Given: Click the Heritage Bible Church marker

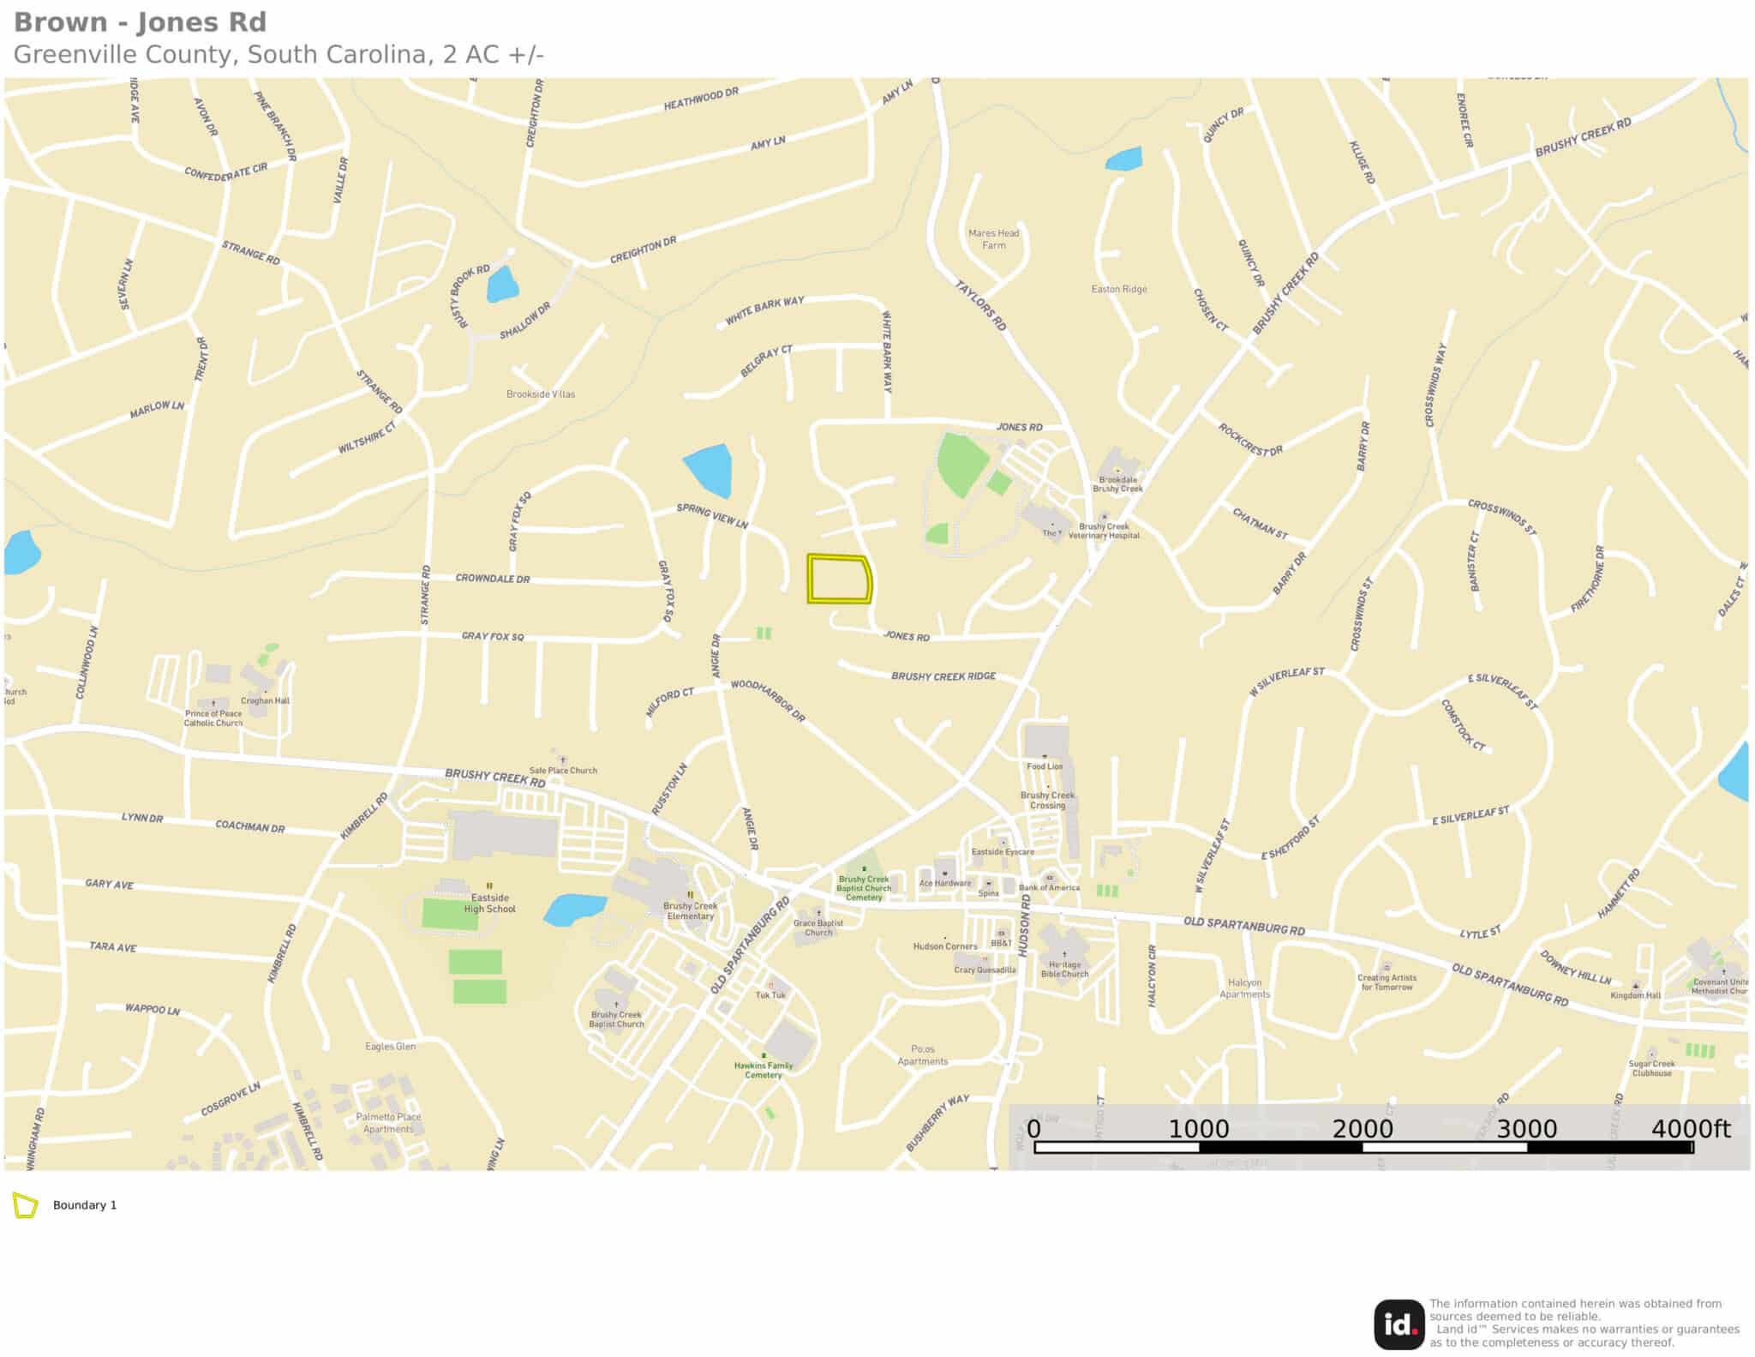Looking at the screenshot, I should pos(1064,954).
